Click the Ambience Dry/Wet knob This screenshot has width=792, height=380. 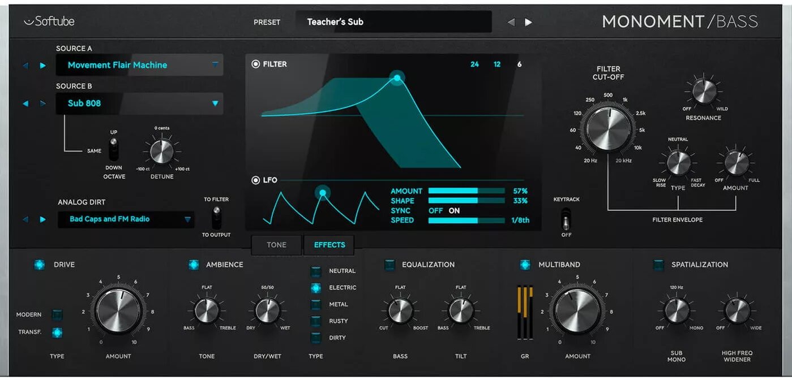pyautogui.click(x=268, y=310)
